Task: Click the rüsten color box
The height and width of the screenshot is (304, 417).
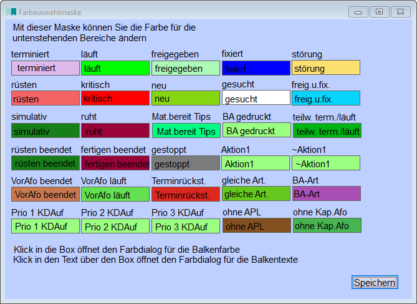Action: click(x=46, y=98)
